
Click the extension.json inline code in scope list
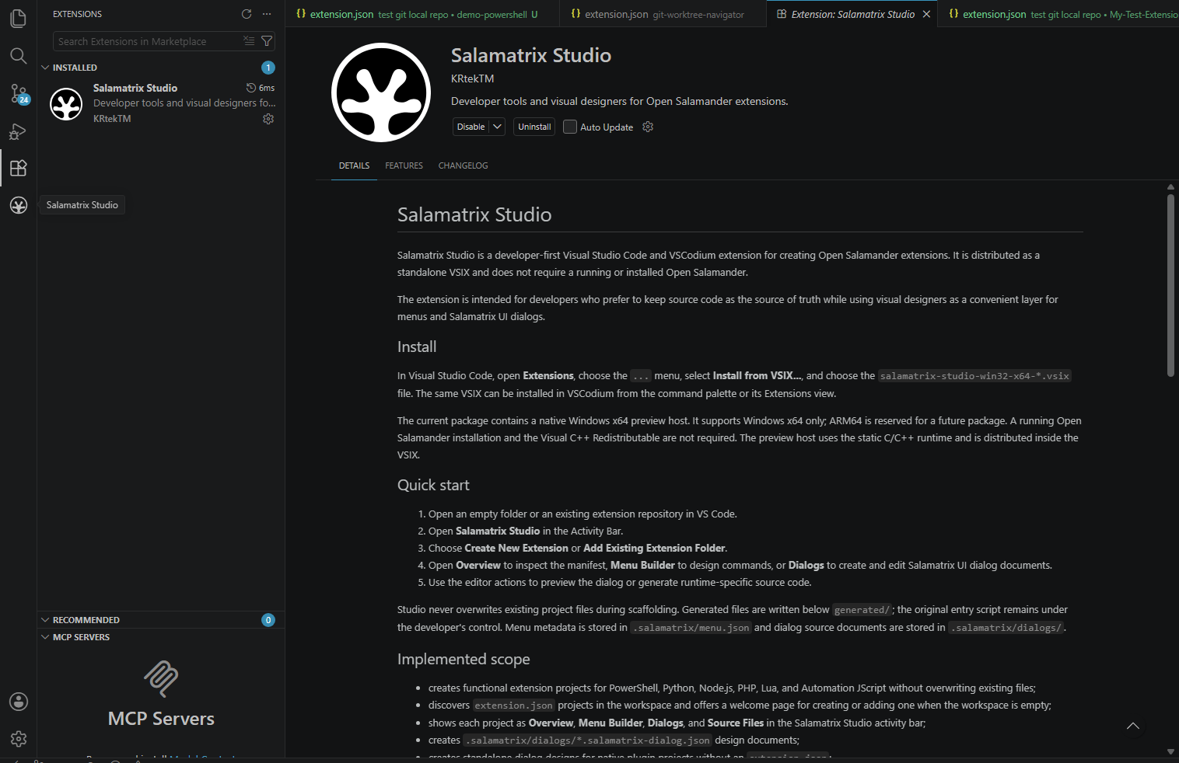514,706
